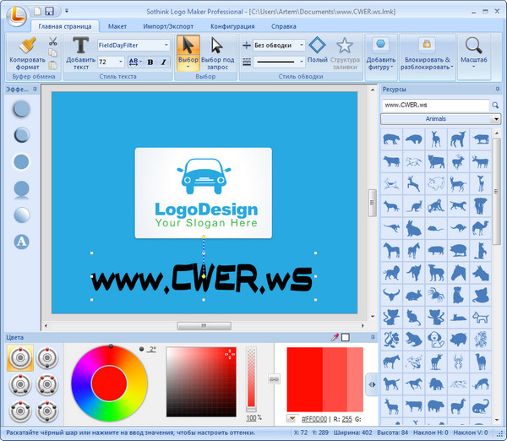Click the Полый hollow style button
The width and height of the screenshot is (507, 441).
[317, 46]
